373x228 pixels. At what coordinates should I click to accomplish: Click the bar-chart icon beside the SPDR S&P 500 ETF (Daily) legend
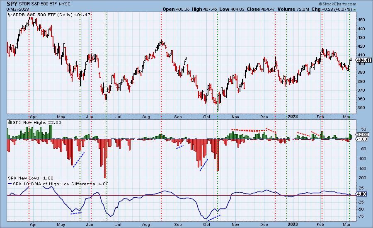pyautogui.click(x=10, y=15)
